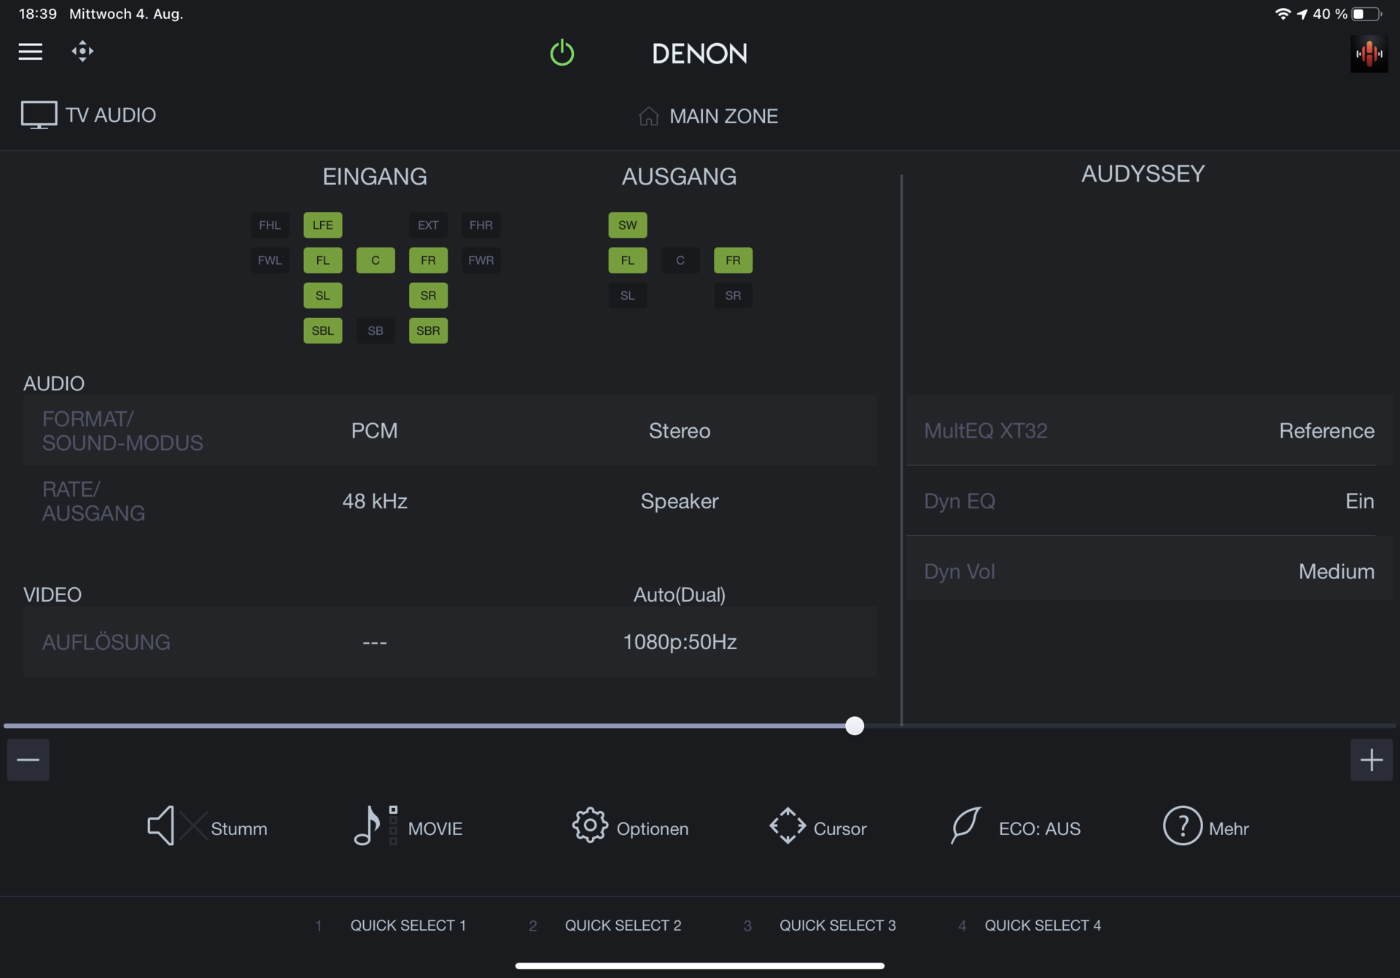
Task: Tap the Wi-Fi status icon
Action: coord(1283,14)
